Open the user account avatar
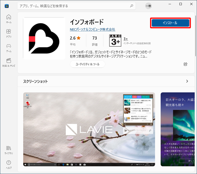 click(149, 6)
